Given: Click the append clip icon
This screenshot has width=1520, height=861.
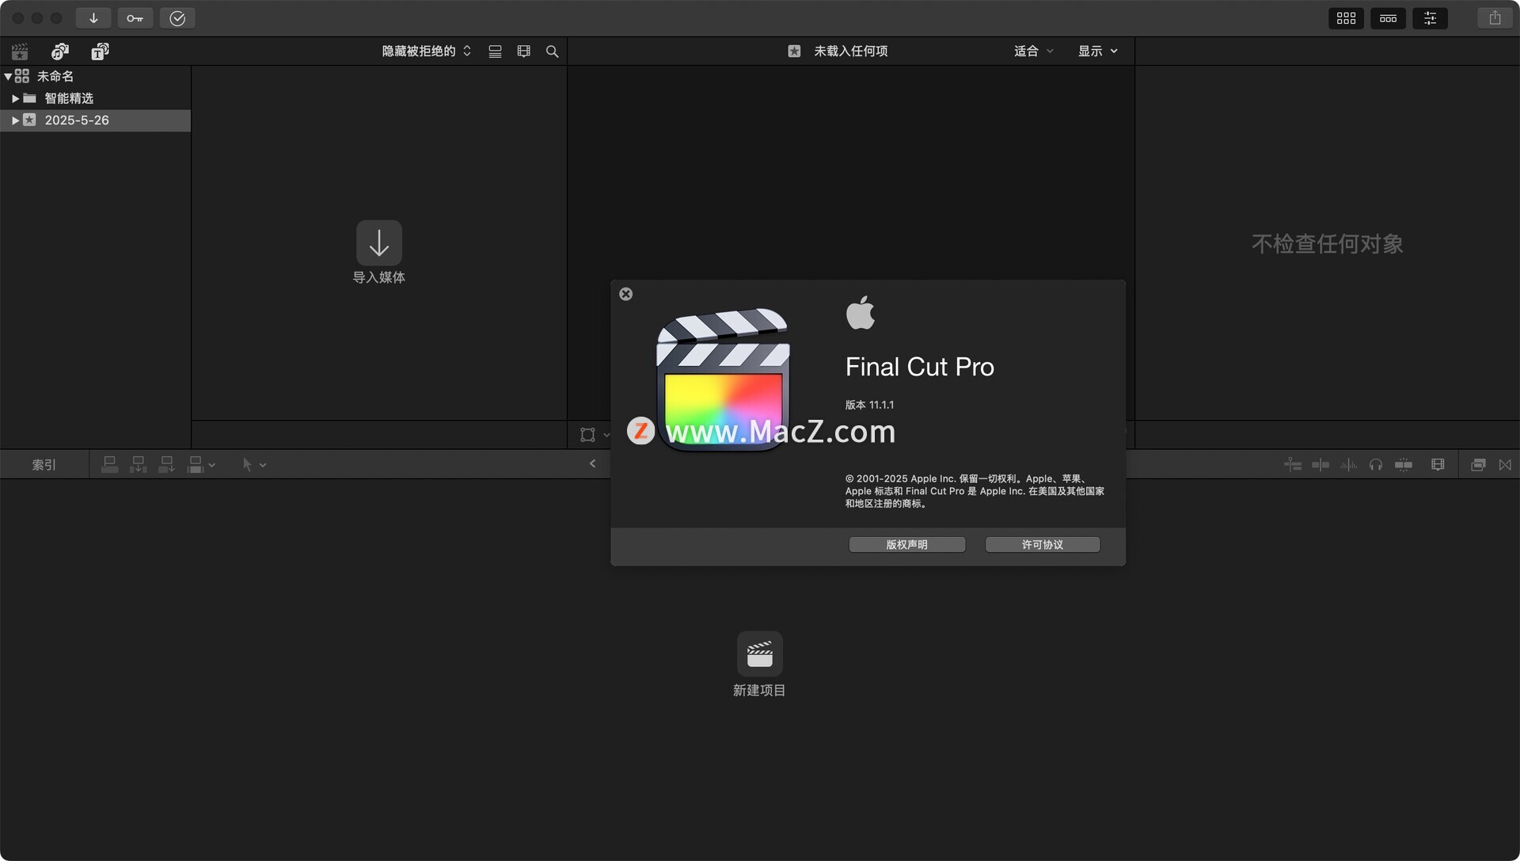Looking at the screenshot, I should tap(166, 465).
